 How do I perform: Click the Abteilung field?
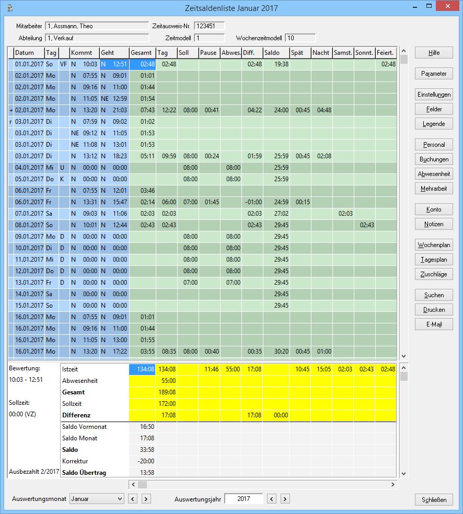tap(97, 38)
